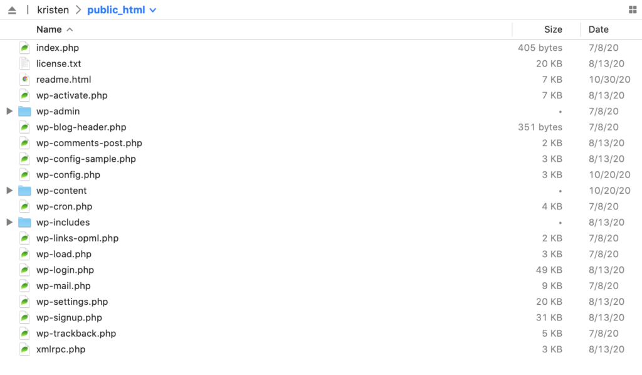This screenshot has width=642, height=375.
Task: Click the wp-load.php file icon
Action: tap(24, 254)
